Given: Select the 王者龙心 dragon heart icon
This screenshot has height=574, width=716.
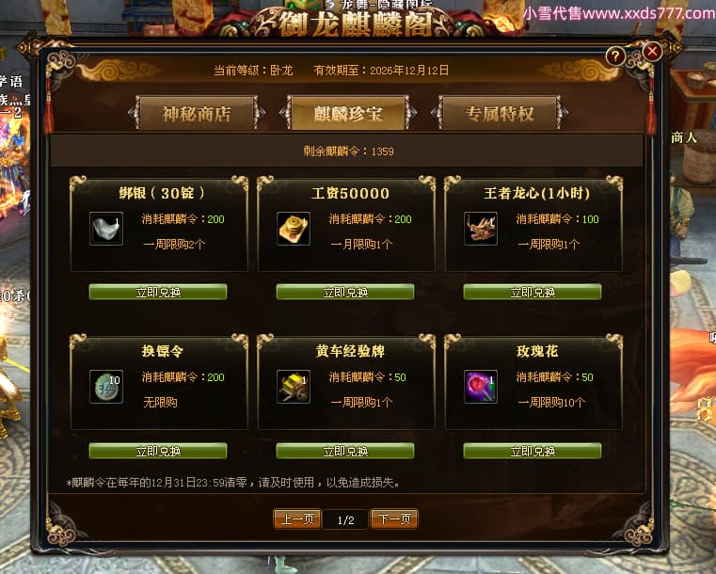Looking at the screenshot, I should pos(481,229).
